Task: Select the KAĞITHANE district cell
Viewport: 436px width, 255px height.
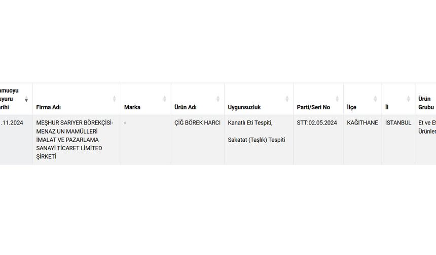Action: tap(362, 123)
